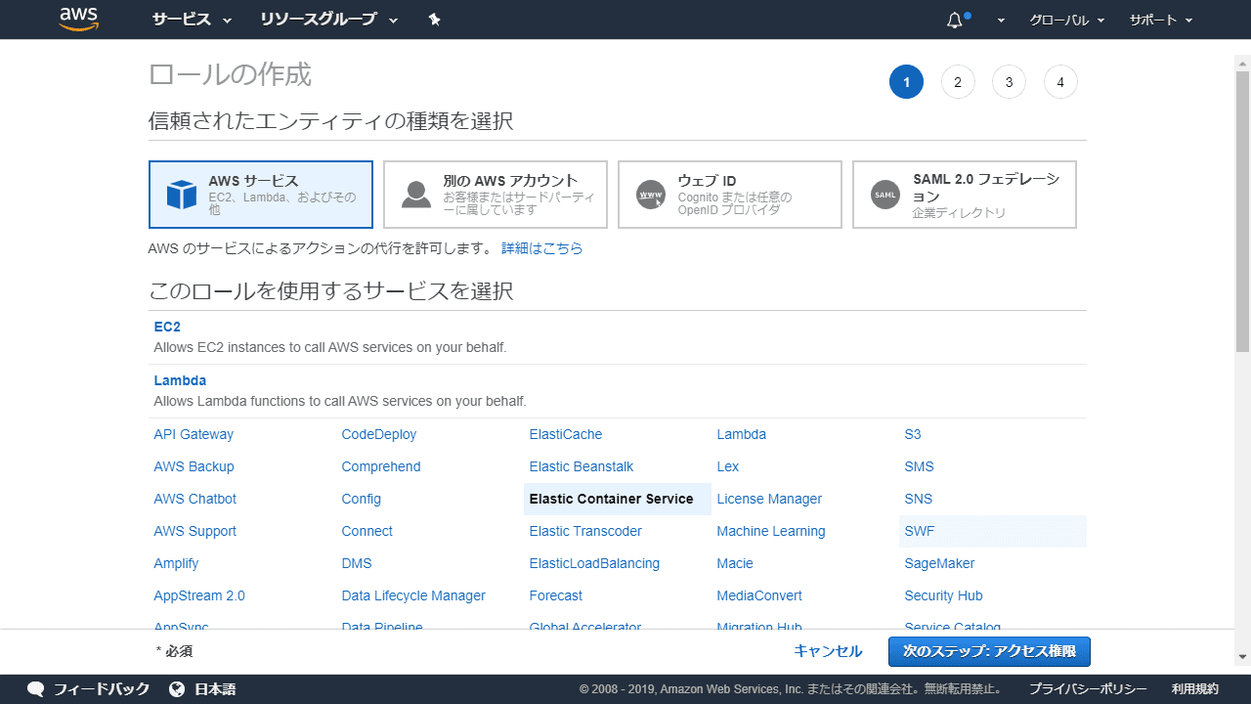Viewport: 1251px width, 704px height.
Task: Click 次のステップ: アクセス権限 button
Action: pos(989,651)
